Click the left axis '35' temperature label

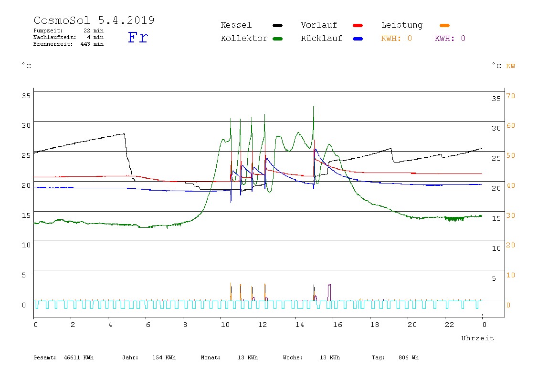click(26, 96)
